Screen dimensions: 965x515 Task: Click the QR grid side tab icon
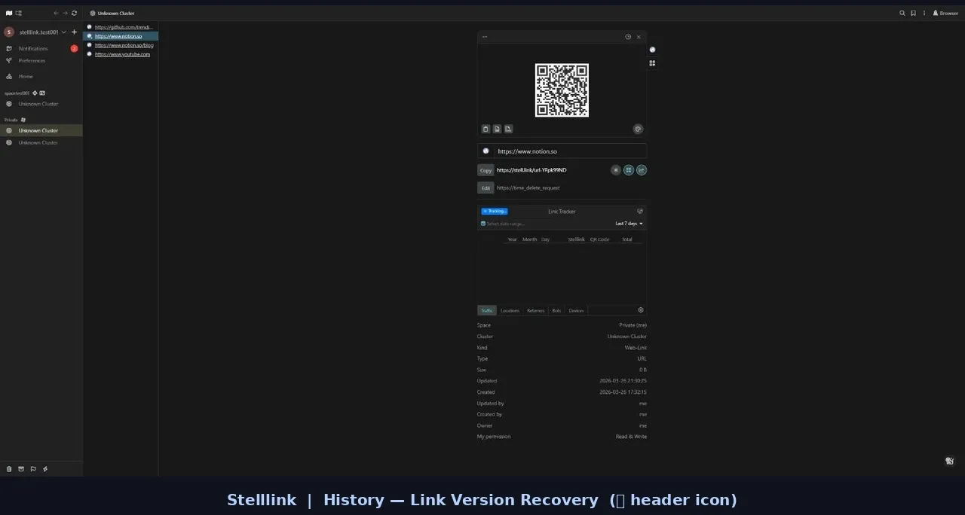pos(652,63)
